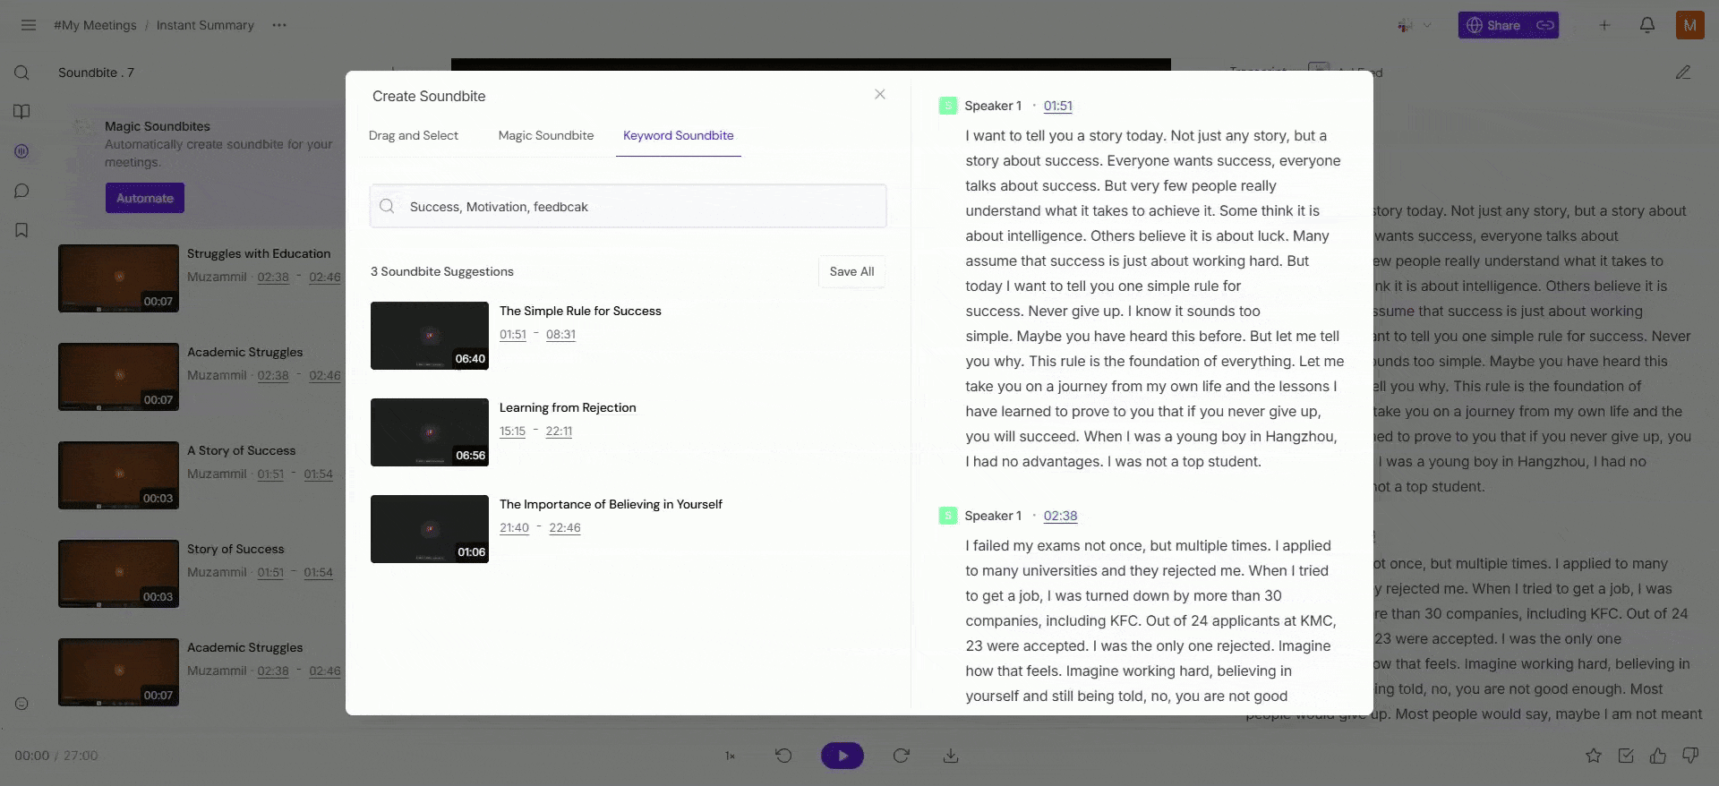The width and height of the screenshot is (1719, 786).
Task: Click the search magnifier in keyword field
Action: pyautogui.click(x=387, y=206)
